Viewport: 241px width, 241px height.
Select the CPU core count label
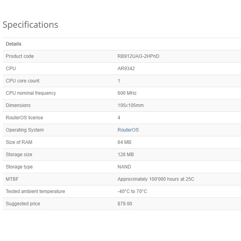[x=23, y=81]
